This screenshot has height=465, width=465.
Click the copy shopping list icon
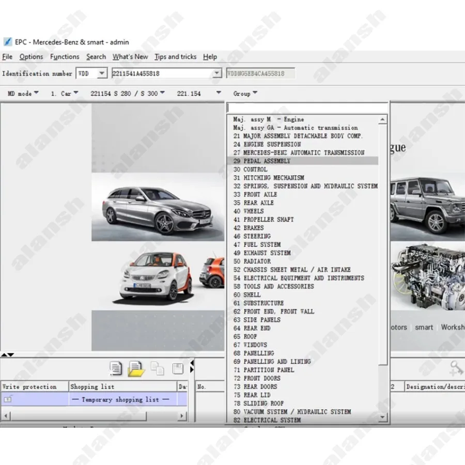(x=157, y=368)
